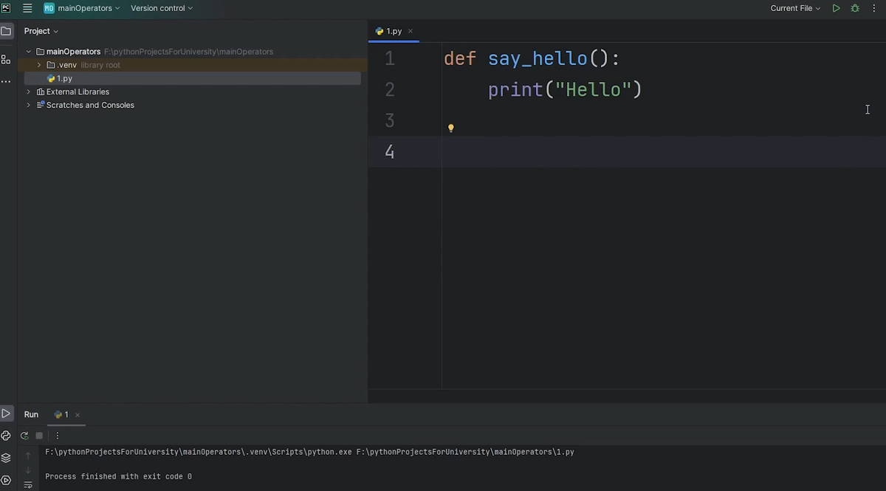886x491 pixels.
Task: Expand External Libraries node
Action: point(29,92)
